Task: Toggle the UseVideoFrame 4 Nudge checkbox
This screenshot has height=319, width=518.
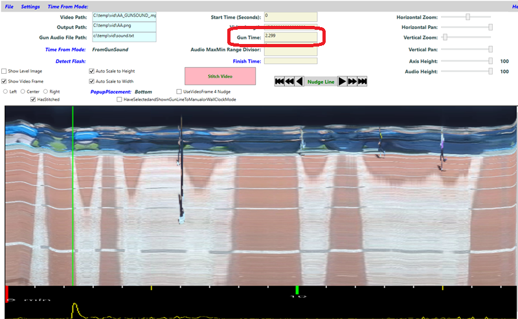Action: click(x=179, y=92)
